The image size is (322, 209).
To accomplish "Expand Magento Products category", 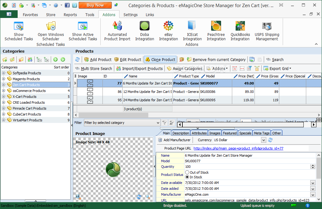I will (3, 79).
